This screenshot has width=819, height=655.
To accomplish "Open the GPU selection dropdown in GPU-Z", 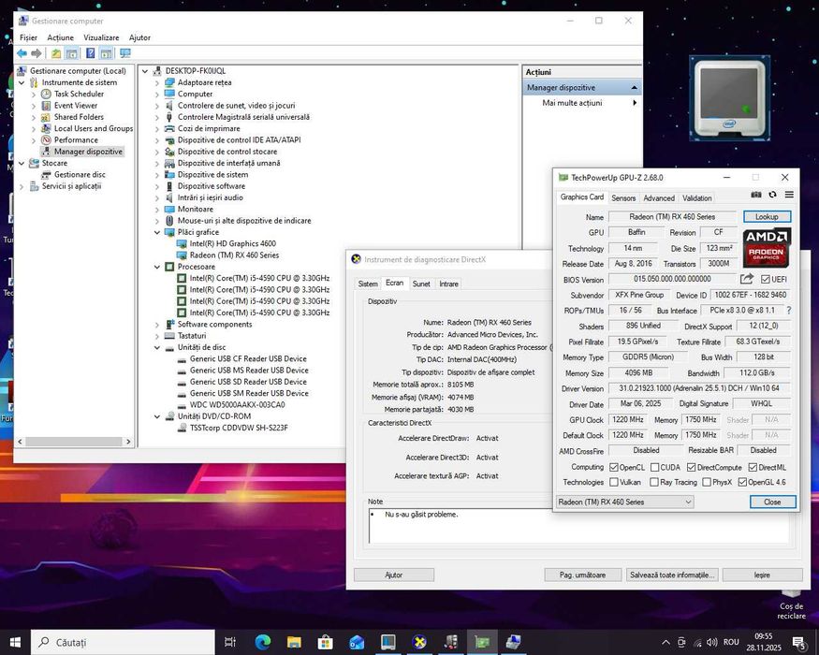I will 624,502.
